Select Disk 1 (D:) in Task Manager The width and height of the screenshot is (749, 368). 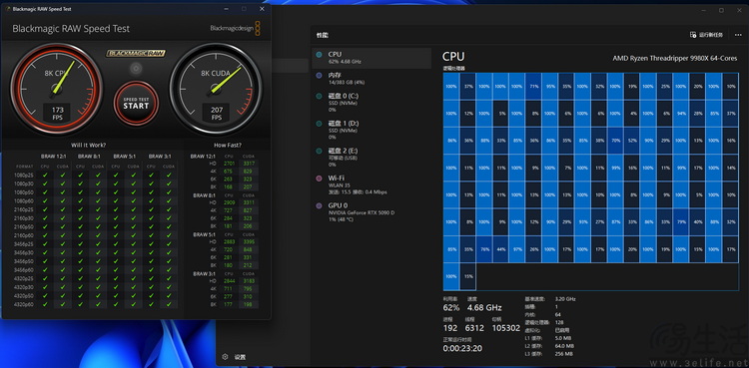[372, 130]
